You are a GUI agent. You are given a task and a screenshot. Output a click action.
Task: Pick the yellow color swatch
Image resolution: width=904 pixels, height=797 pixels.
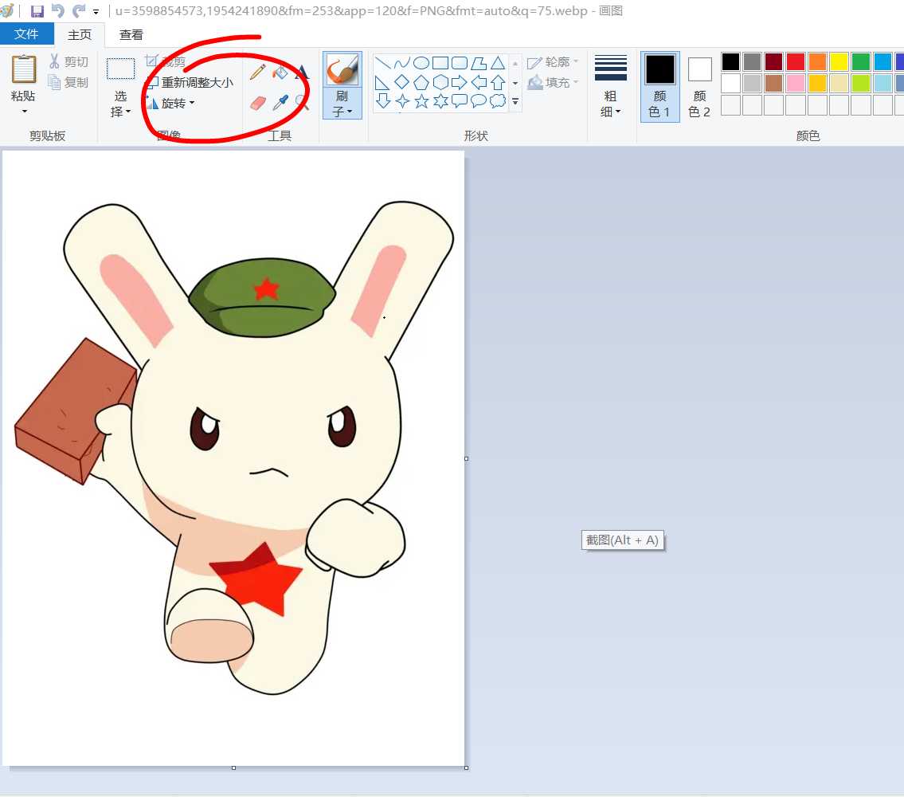pos(839,61)
